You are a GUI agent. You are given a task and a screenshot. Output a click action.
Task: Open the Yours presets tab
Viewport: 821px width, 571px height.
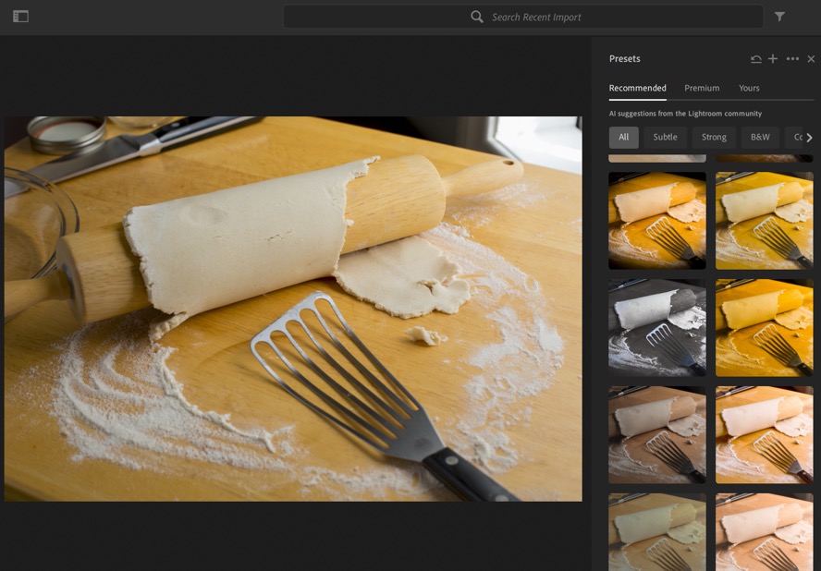click(749, 88)
